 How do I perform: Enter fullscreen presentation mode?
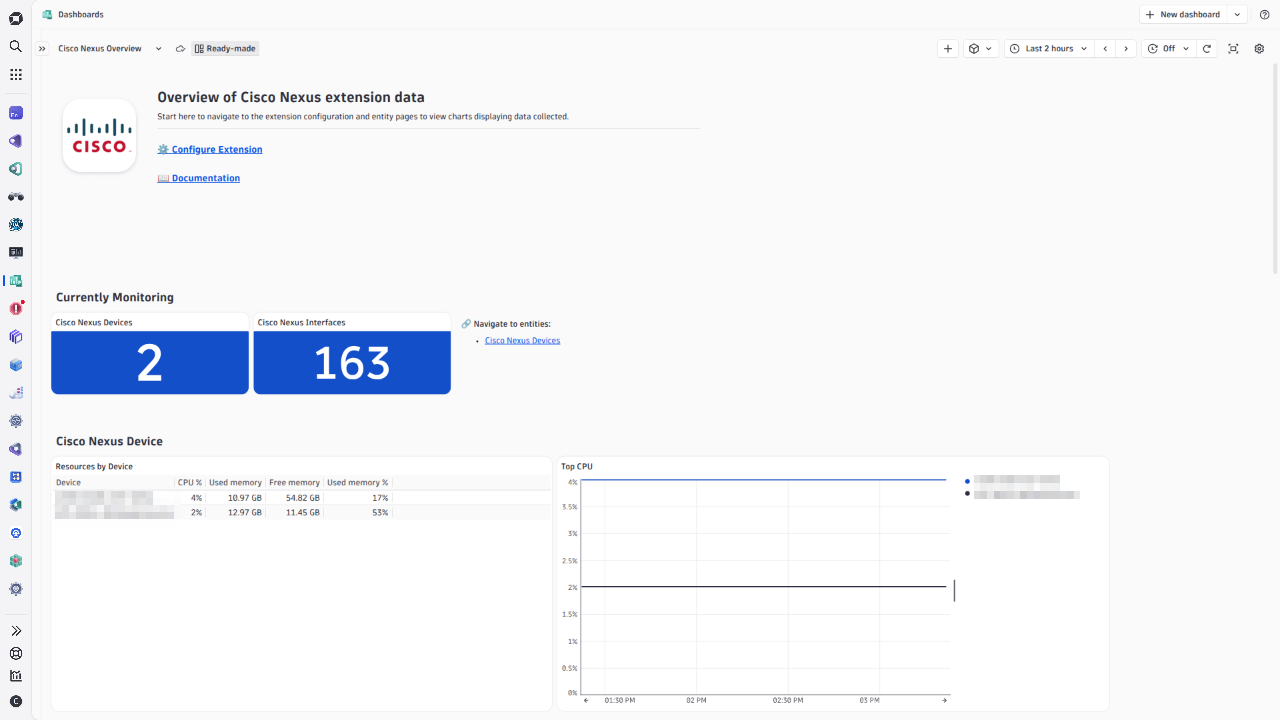1233,49
